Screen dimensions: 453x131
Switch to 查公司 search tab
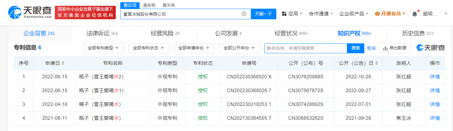130,5
